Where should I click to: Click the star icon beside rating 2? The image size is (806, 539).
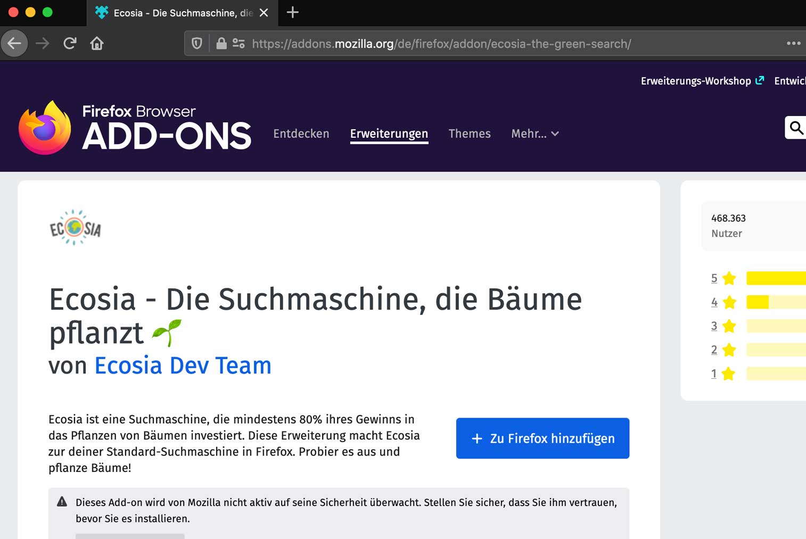click(729, 350)
